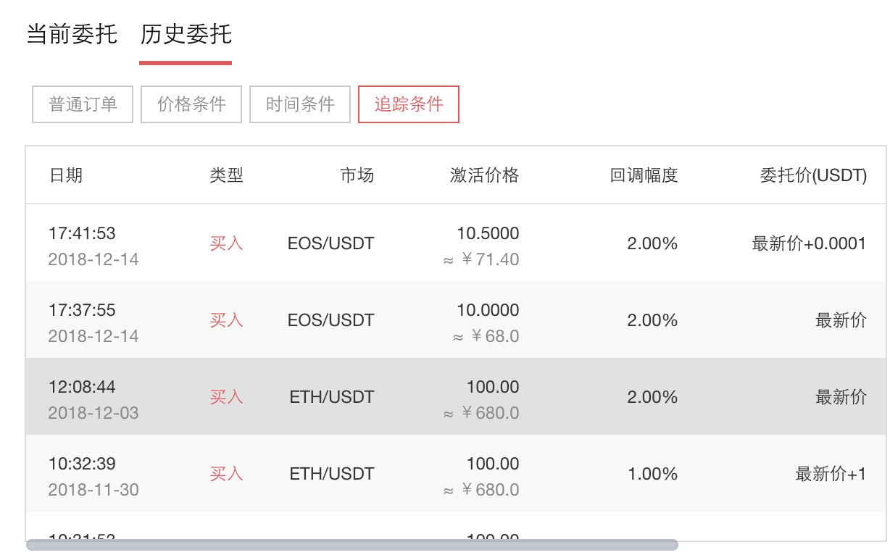Click the horizontal scrollbar below the table
This screenshot has width=890, height=555.
point(352,545)
